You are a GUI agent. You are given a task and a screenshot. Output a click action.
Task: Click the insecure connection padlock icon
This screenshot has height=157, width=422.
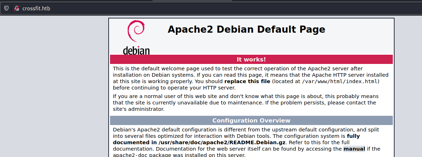tap(17, 8)
